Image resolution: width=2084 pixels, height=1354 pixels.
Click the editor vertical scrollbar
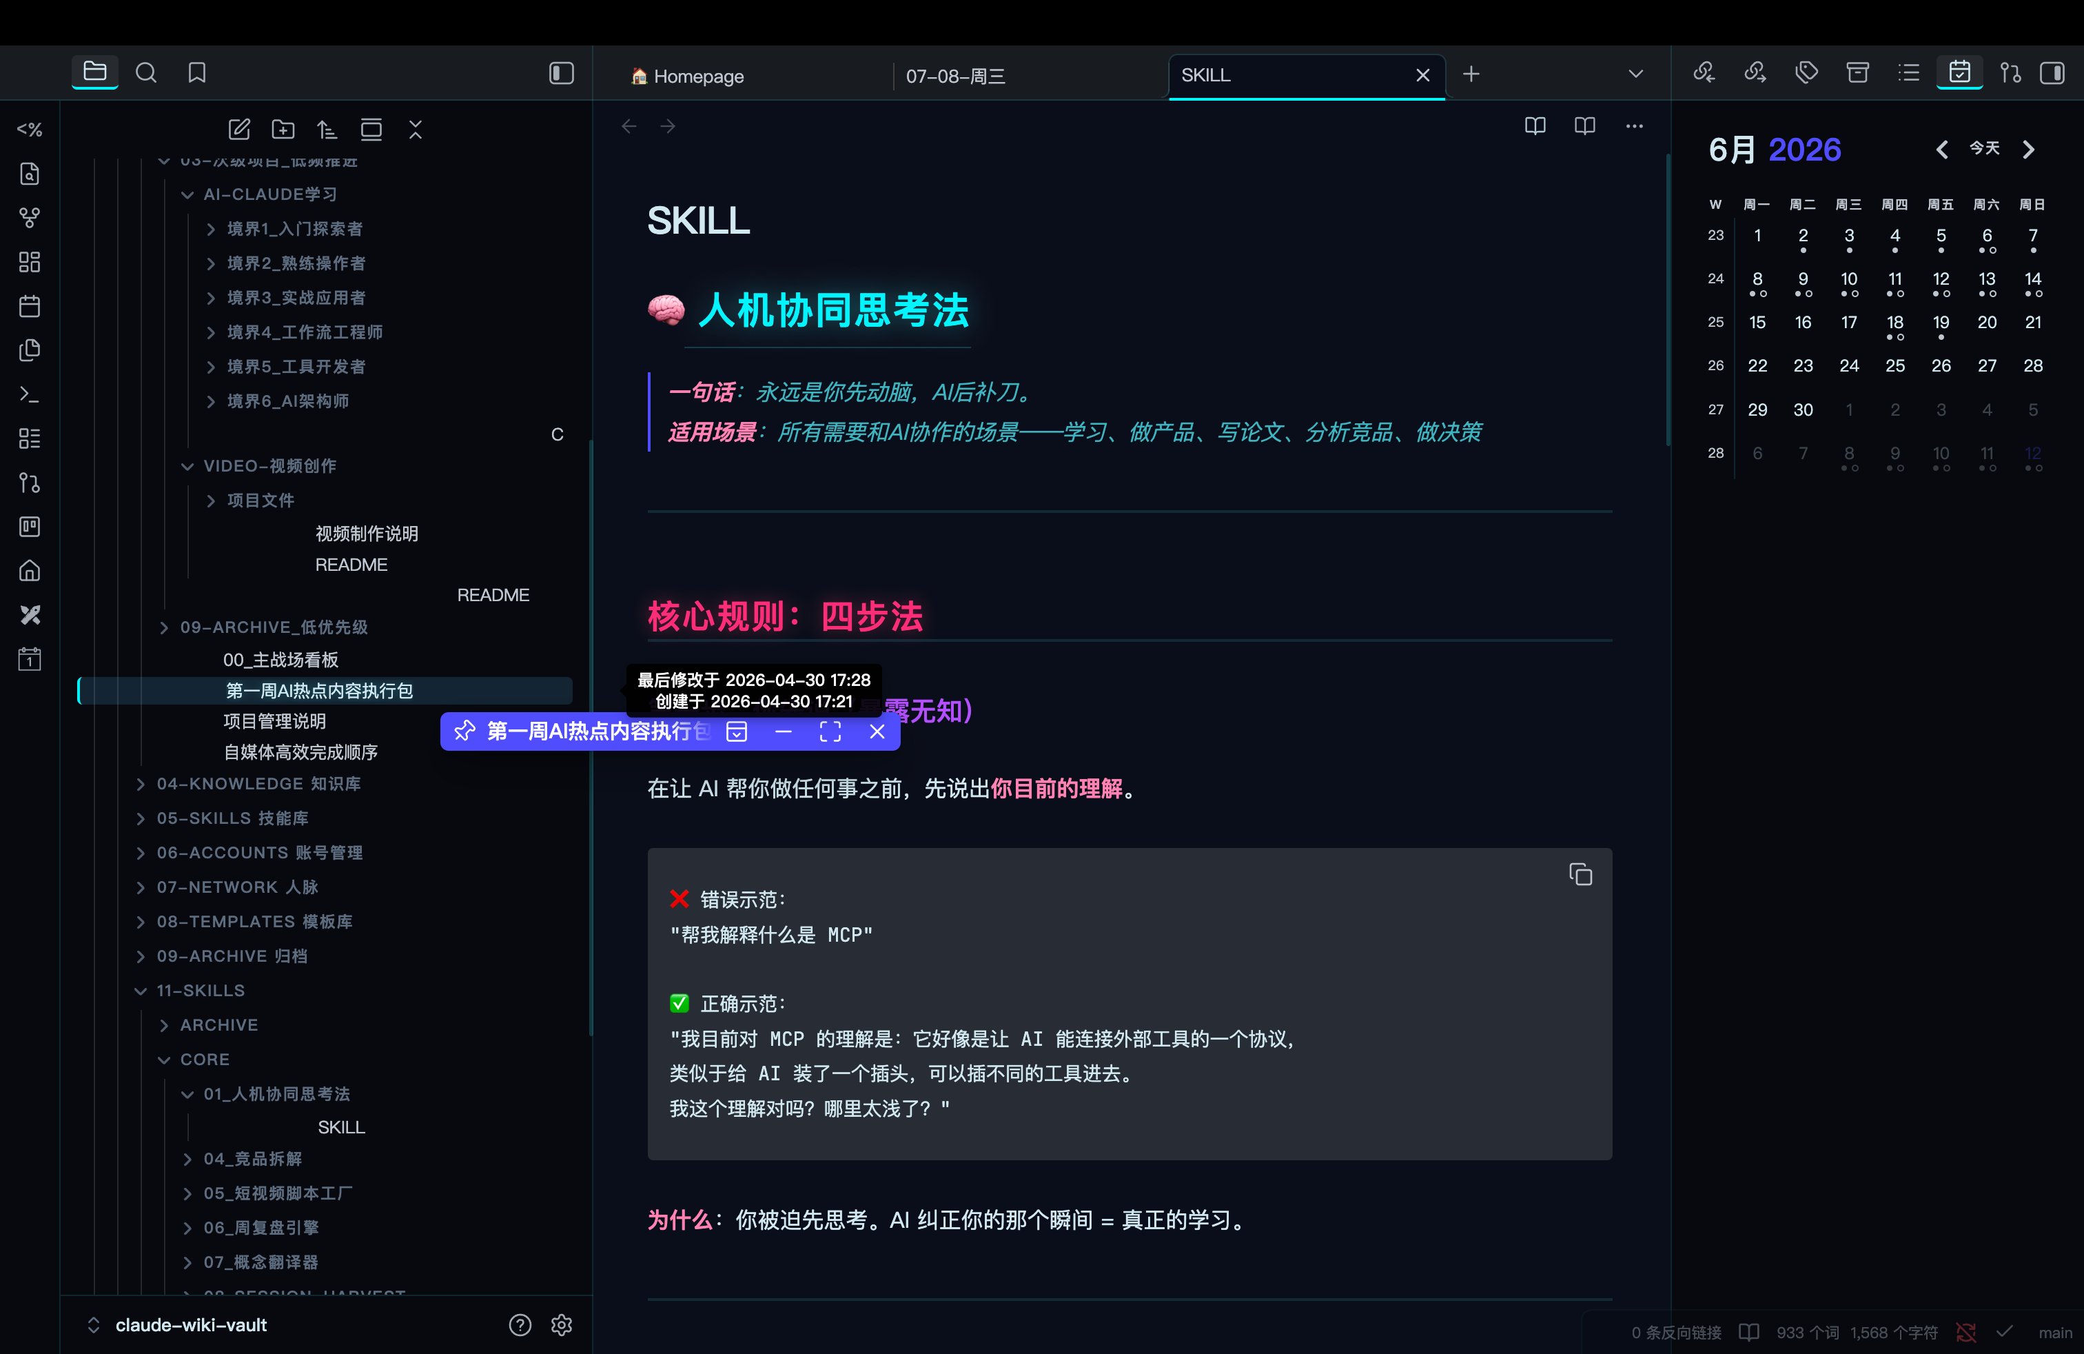1668,301
